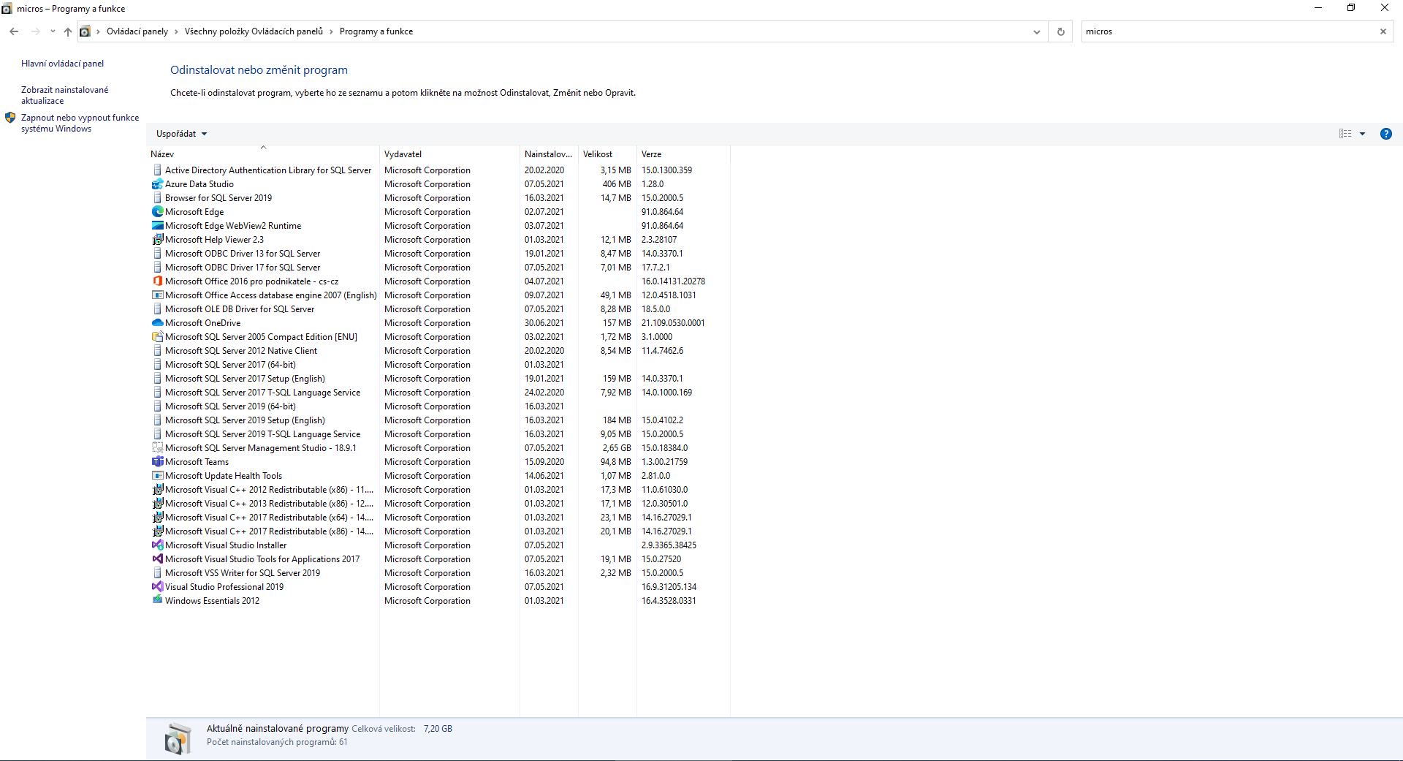Click the Microsoft OneDrive cloud icon
1403x761 pixels.
tap(157, 323)
